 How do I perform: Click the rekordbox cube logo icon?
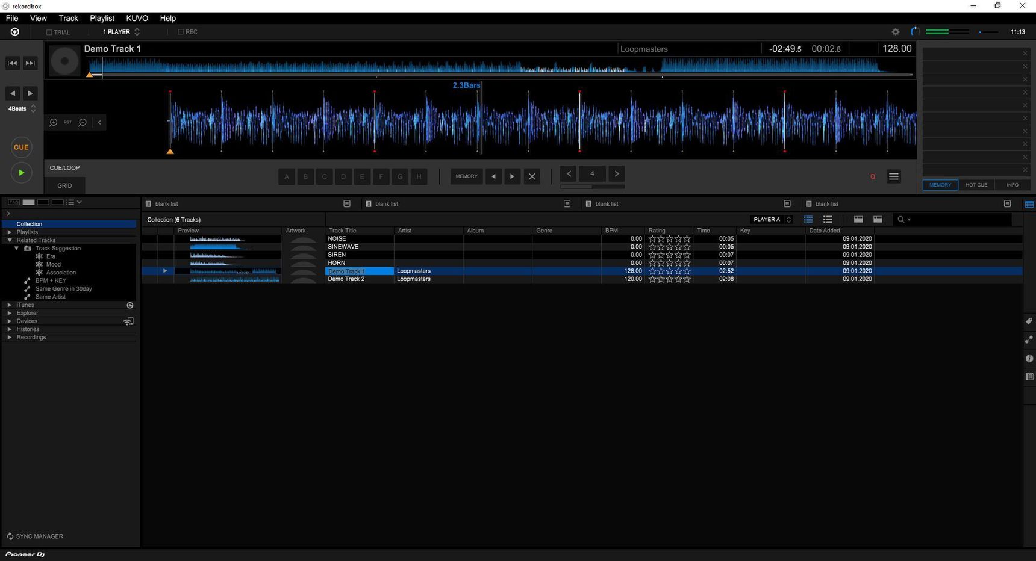coord(14,32)
